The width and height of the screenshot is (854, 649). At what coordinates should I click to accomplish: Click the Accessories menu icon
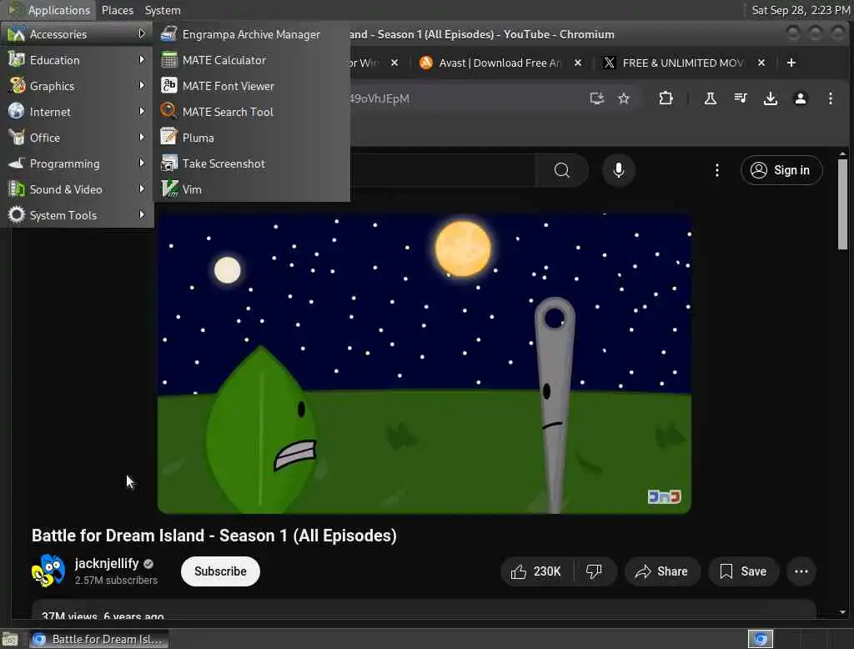[x=16, y=34]
